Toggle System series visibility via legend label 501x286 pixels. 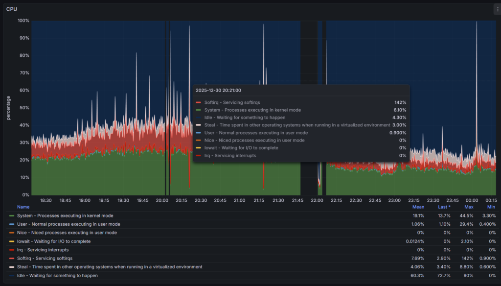[66, 215]
